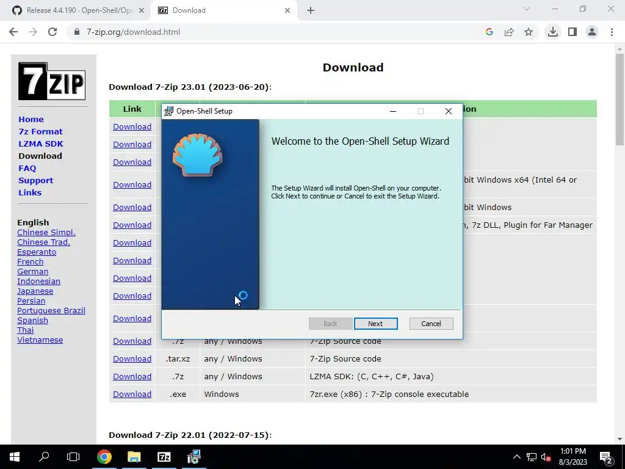
Task: Open Windows Start menu
Action: point(15,457)
